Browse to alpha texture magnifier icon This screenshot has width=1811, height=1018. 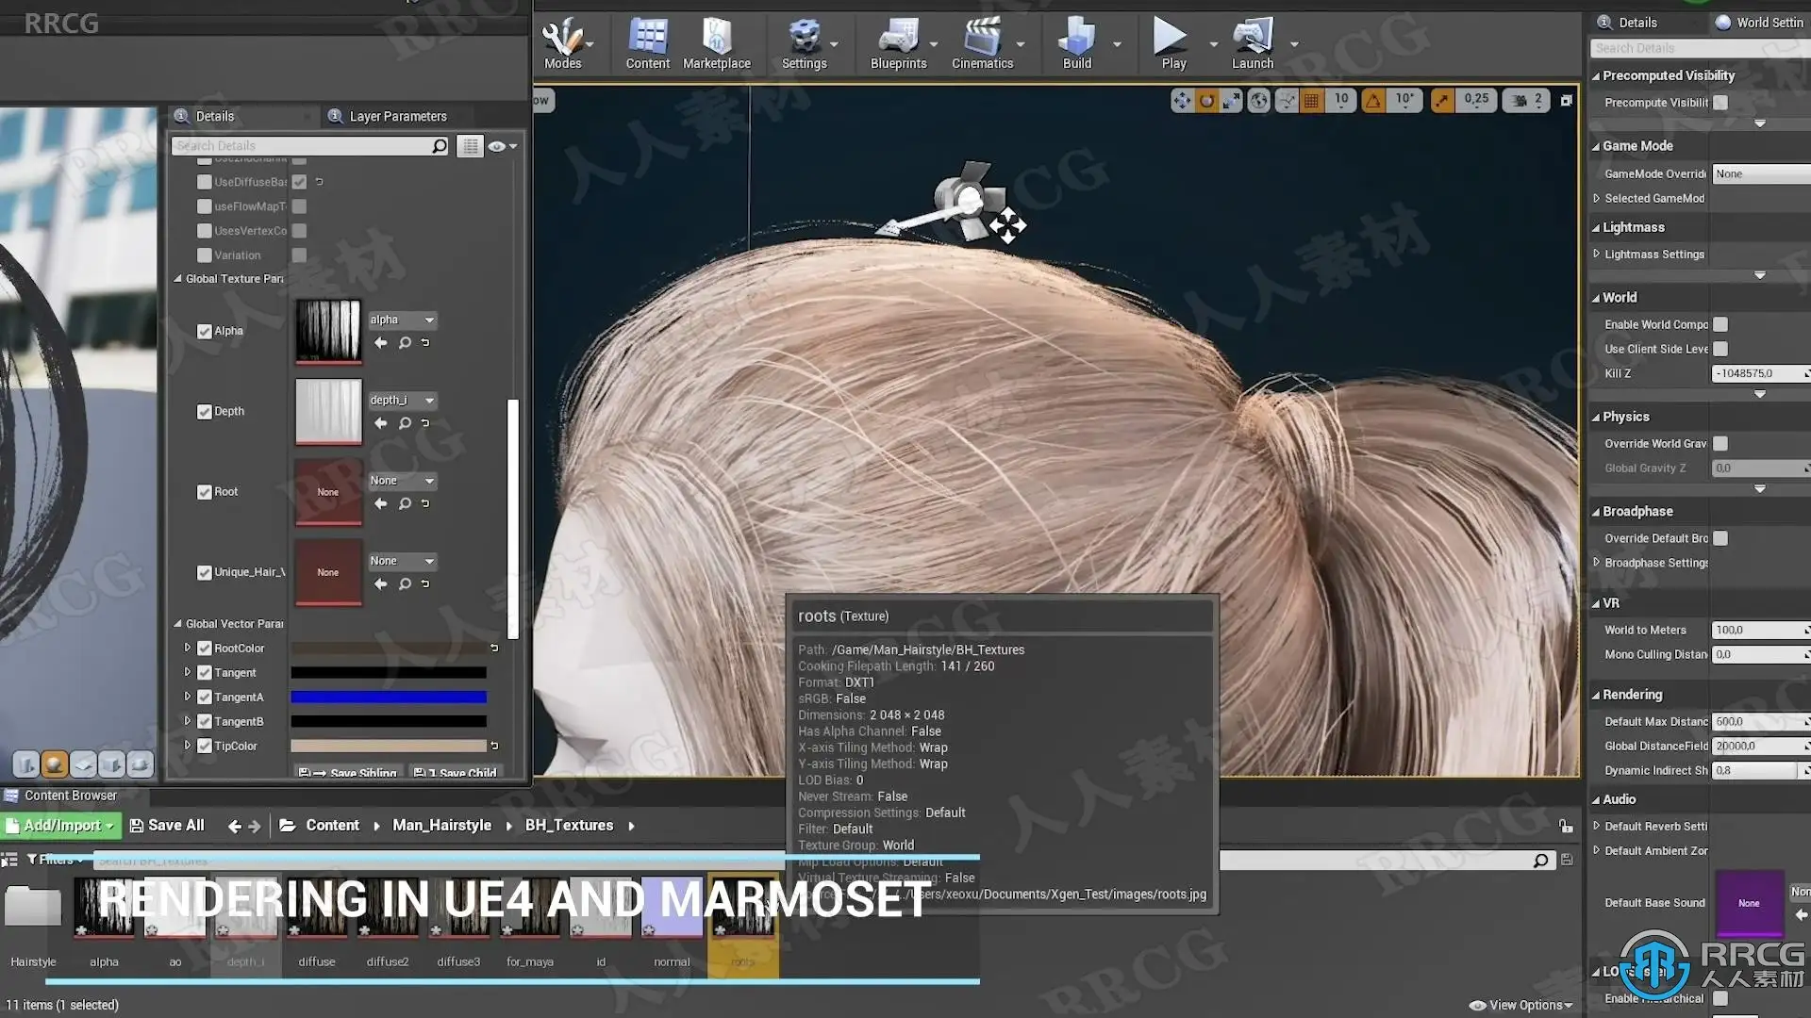pyautogui.click(x=405, y=343)
